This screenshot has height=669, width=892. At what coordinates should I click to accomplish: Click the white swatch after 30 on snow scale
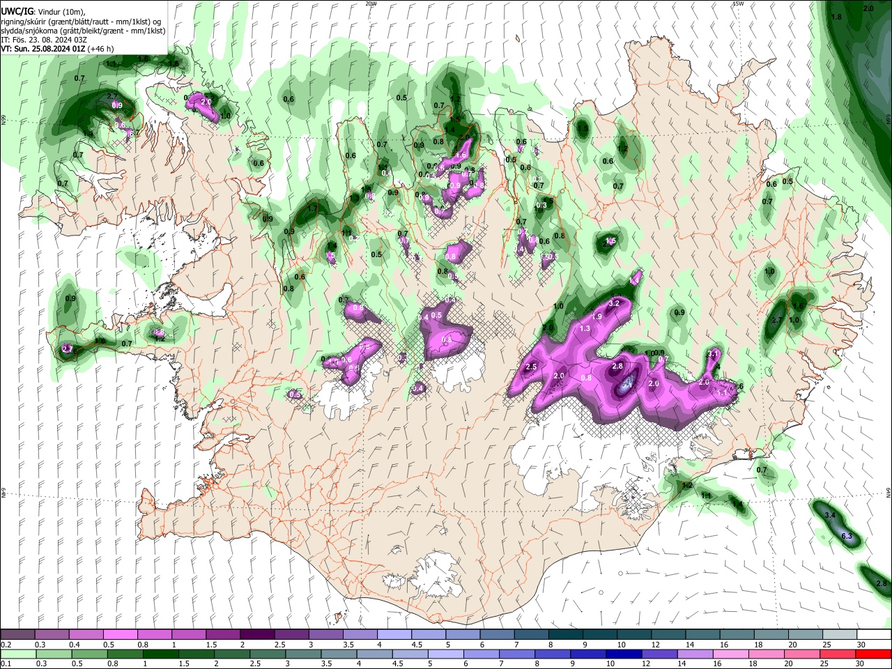(874, 635)
